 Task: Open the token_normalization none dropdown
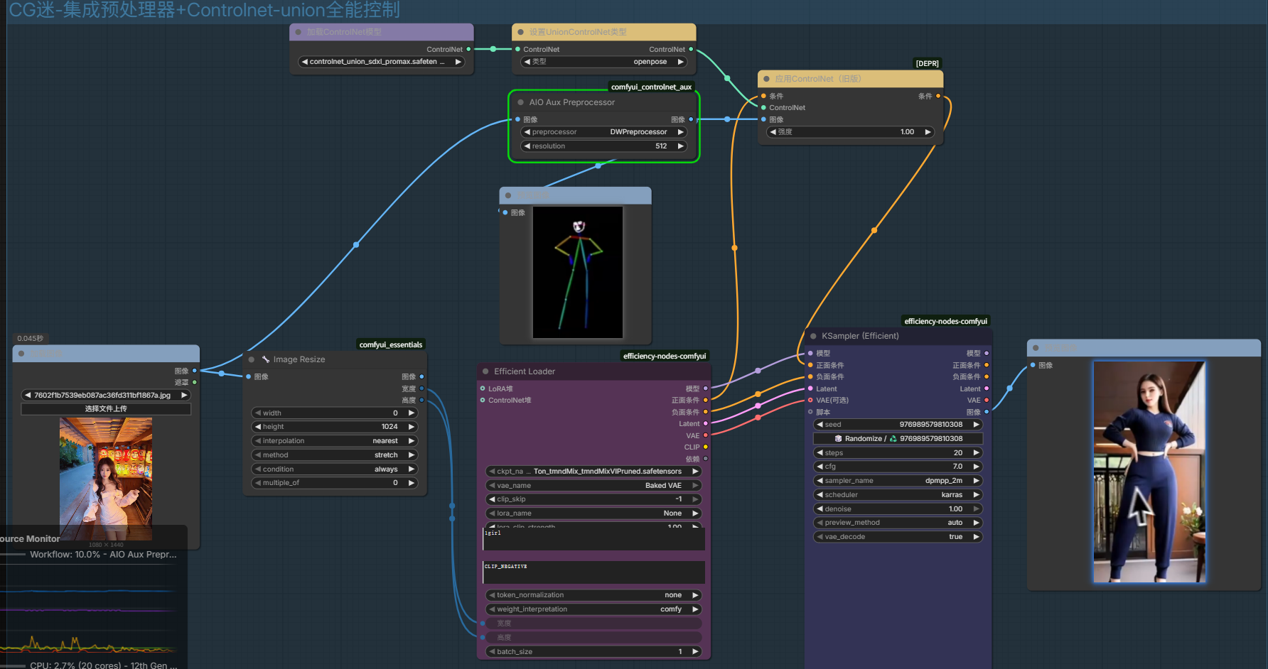click(593, 595)
